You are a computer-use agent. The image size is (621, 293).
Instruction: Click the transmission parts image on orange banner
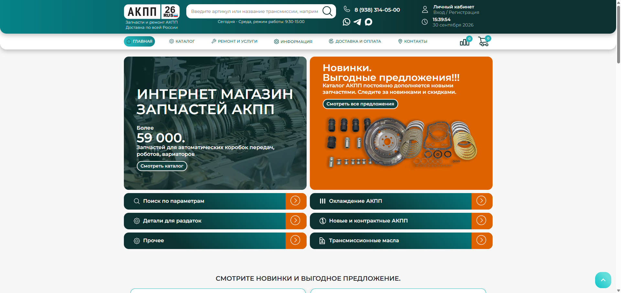coord(401,142)
